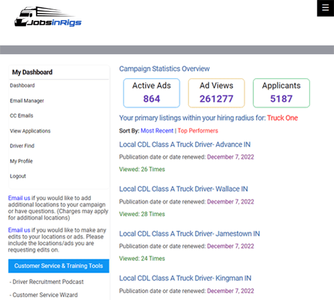Click 'My Dashboard' panel heading
Image resolution: width=334 pixels, height=300 pixels.
point(32,72)
